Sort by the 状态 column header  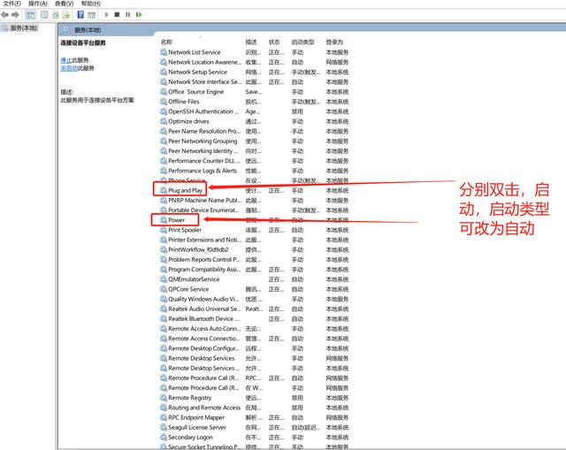pos(274,42)
